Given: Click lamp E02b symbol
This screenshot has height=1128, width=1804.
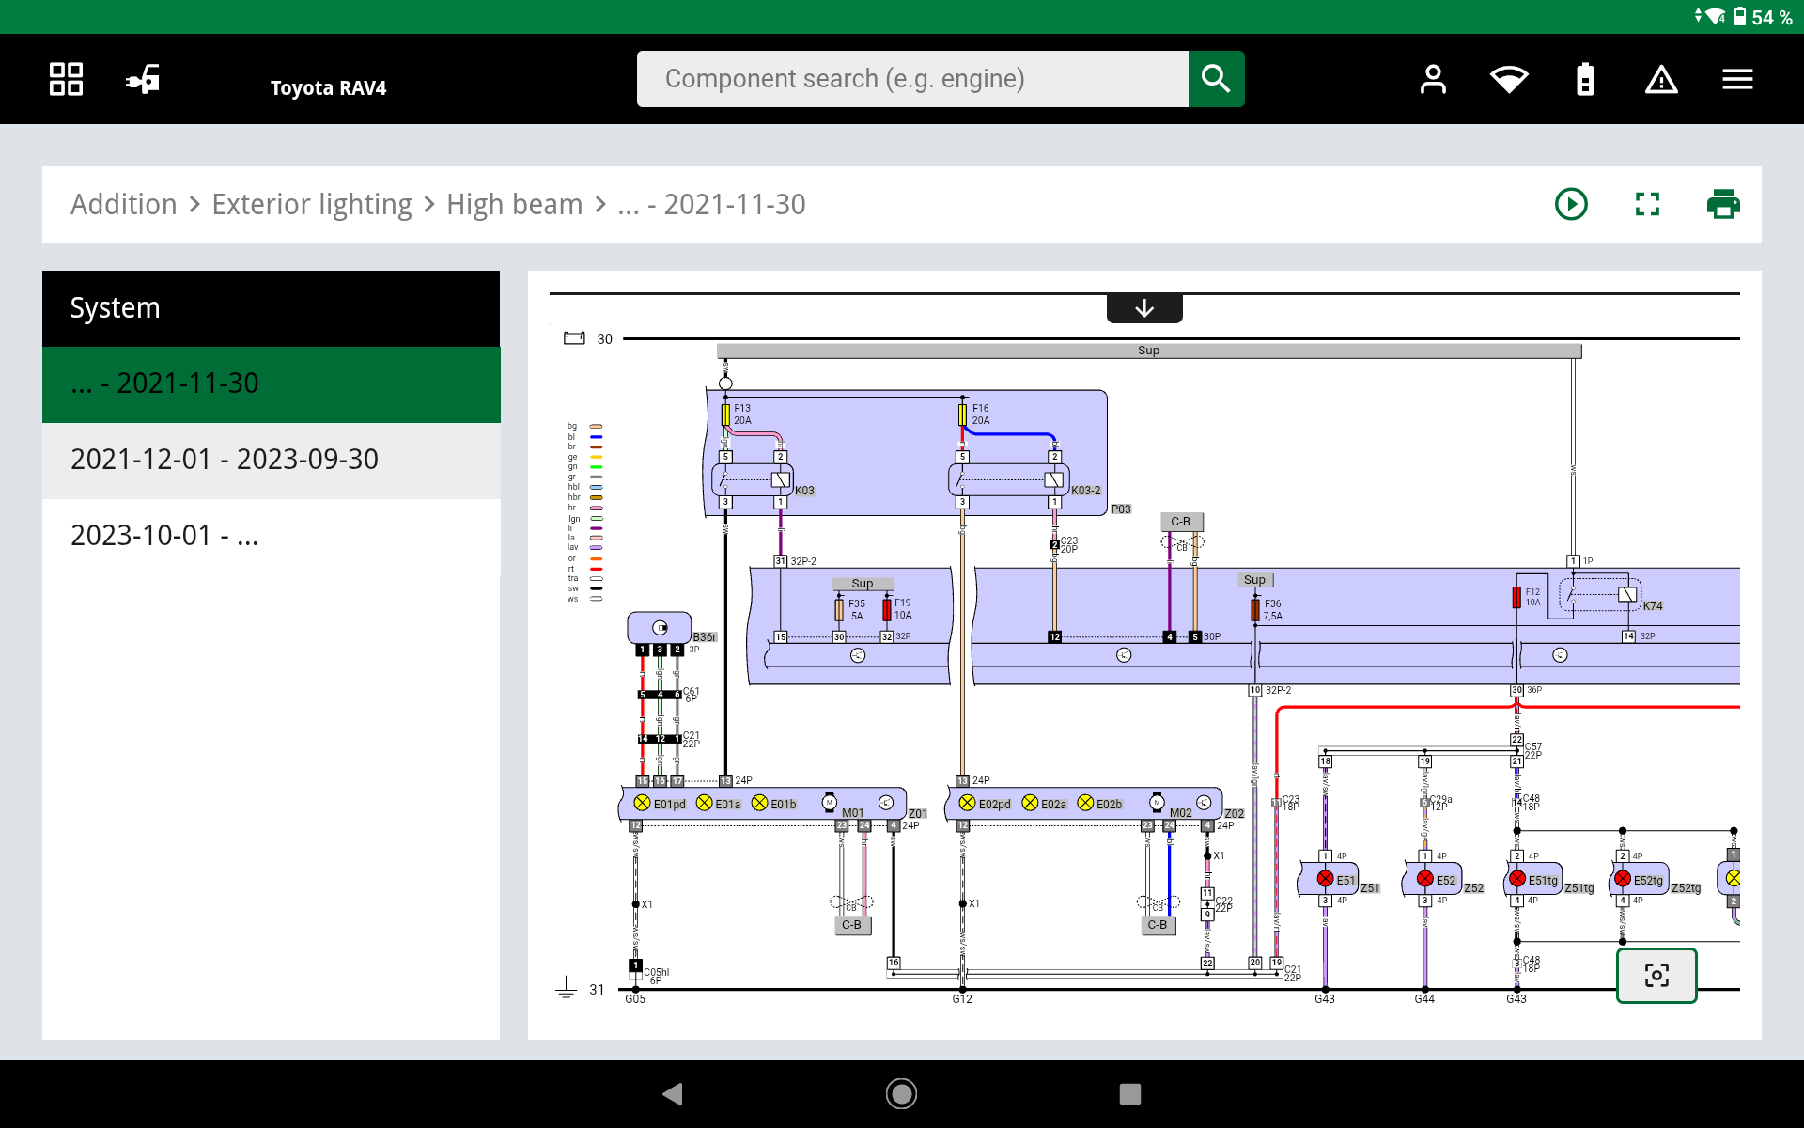Looking at the screenshot, I should pyautogui.click(x=1086, y=803).
